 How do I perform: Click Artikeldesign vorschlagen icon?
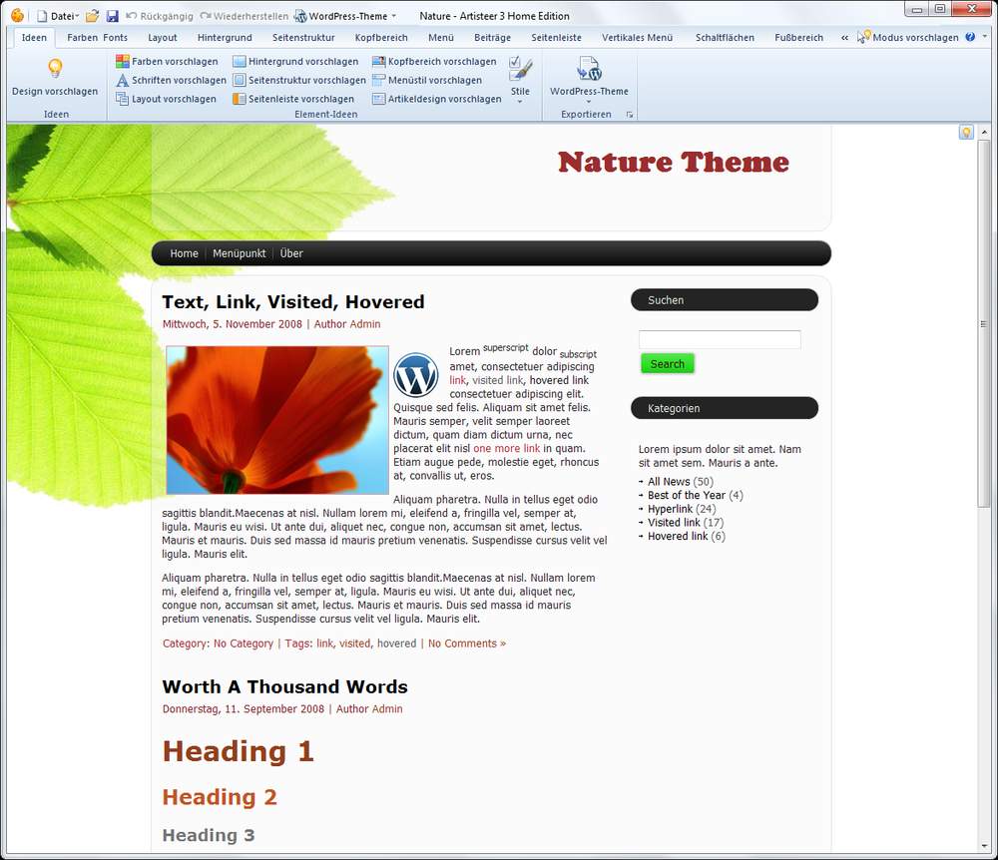click(x=378, y=99)
